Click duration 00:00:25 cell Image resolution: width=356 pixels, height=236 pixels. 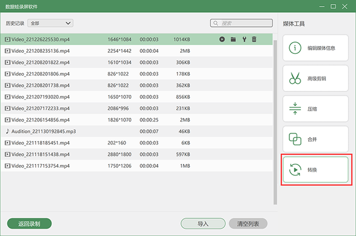pos(149,120)
